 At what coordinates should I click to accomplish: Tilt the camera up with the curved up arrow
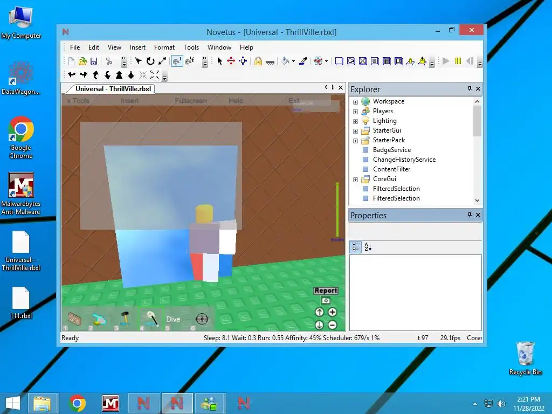click(95, 74)
